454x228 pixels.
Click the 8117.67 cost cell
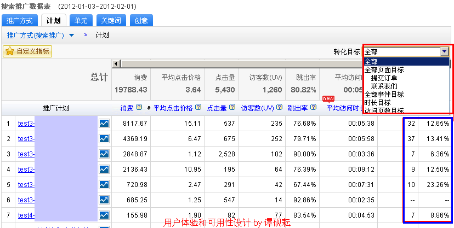click(x=135, y=124)
